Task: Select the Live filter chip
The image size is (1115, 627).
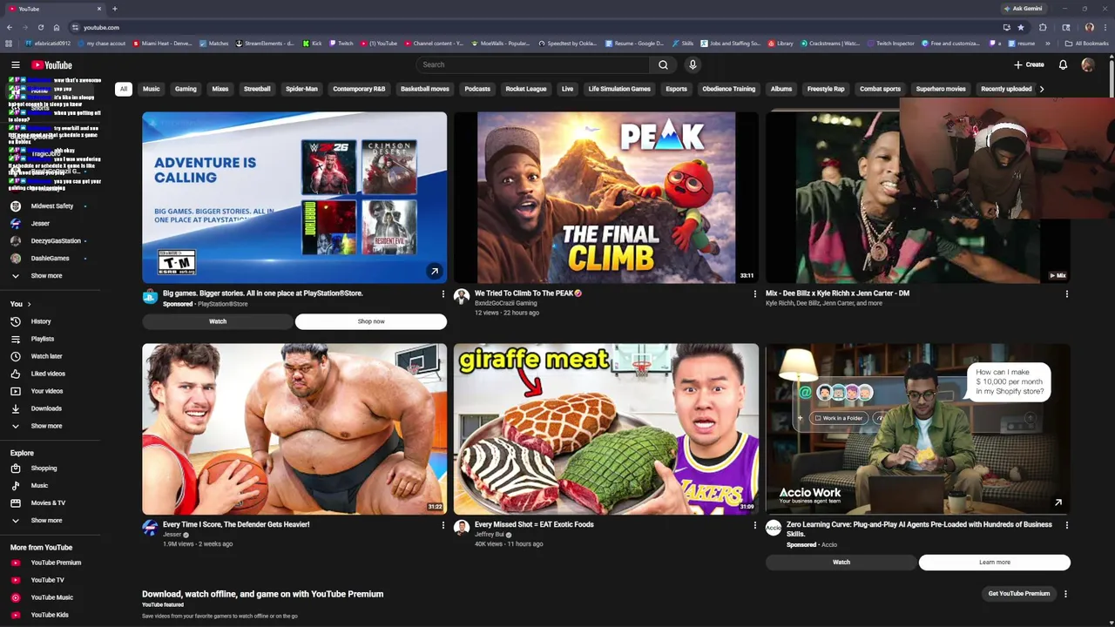Action: [567, 89]
